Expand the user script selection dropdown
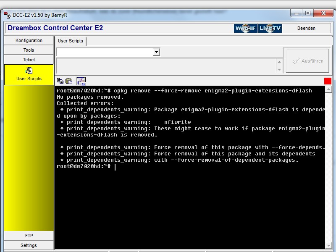 coord(156,52)
